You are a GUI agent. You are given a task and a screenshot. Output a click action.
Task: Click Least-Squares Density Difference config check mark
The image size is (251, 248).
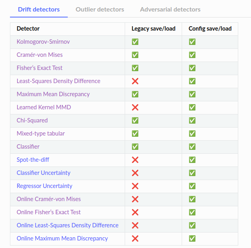(x=192, y=81)
